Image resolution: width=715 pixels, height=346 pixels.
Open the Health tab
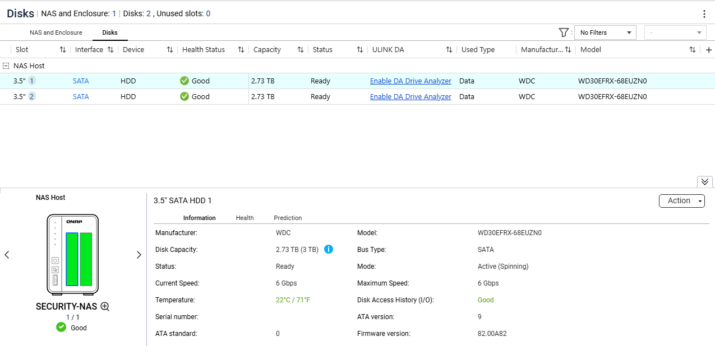click(245, 218)
